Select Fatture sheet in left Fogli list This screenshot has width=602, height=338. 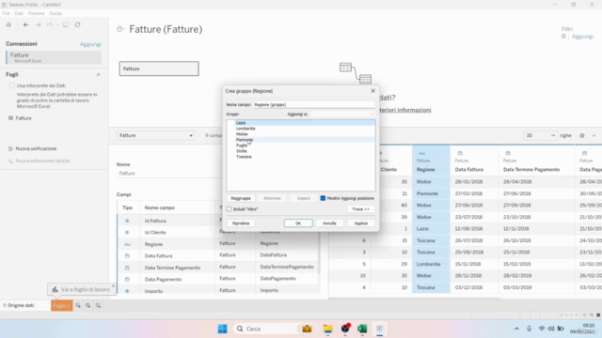24,118
